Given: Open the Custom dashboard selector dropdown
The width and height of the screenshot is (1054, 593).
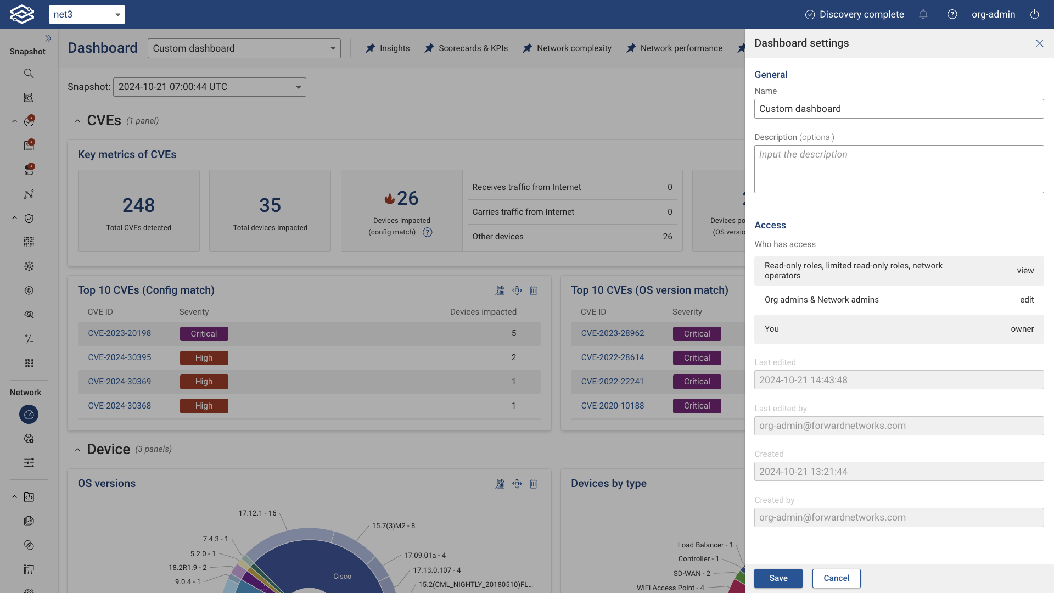Looking at the screenshot, I should 333,48.
